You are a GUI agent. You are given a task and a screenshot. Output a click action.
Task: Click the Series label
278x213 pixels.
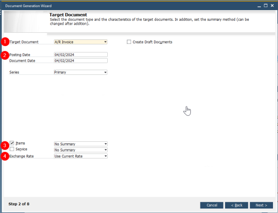click(x=14, y=72)
